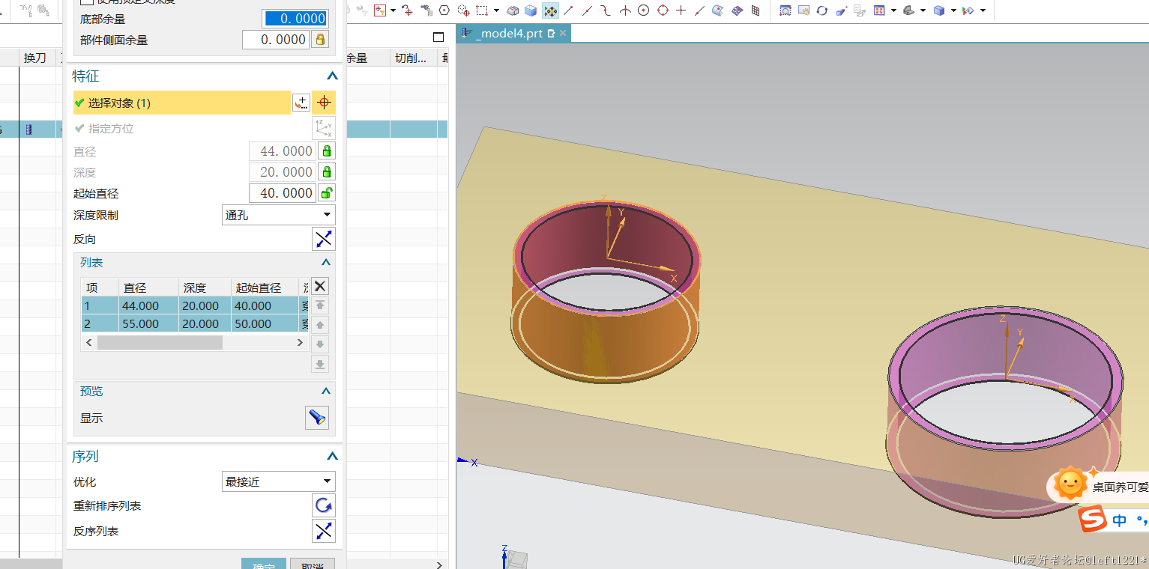Viewport: 1149px width, 569px height.
Task: Open the feature selection list icon
Action: (x=301, y=103)
